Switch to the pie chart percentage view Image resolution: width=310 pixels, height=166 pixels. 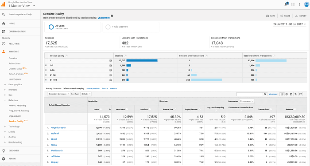click(x=287, y=94)
